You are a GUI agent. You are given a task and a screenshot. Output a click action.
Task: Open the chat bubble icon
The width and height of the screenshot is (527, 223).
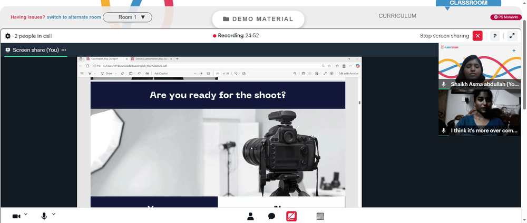click(271, 216)
